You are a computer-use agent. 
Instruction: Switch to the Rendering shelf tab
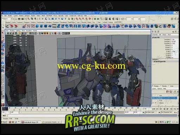[63, 22]
